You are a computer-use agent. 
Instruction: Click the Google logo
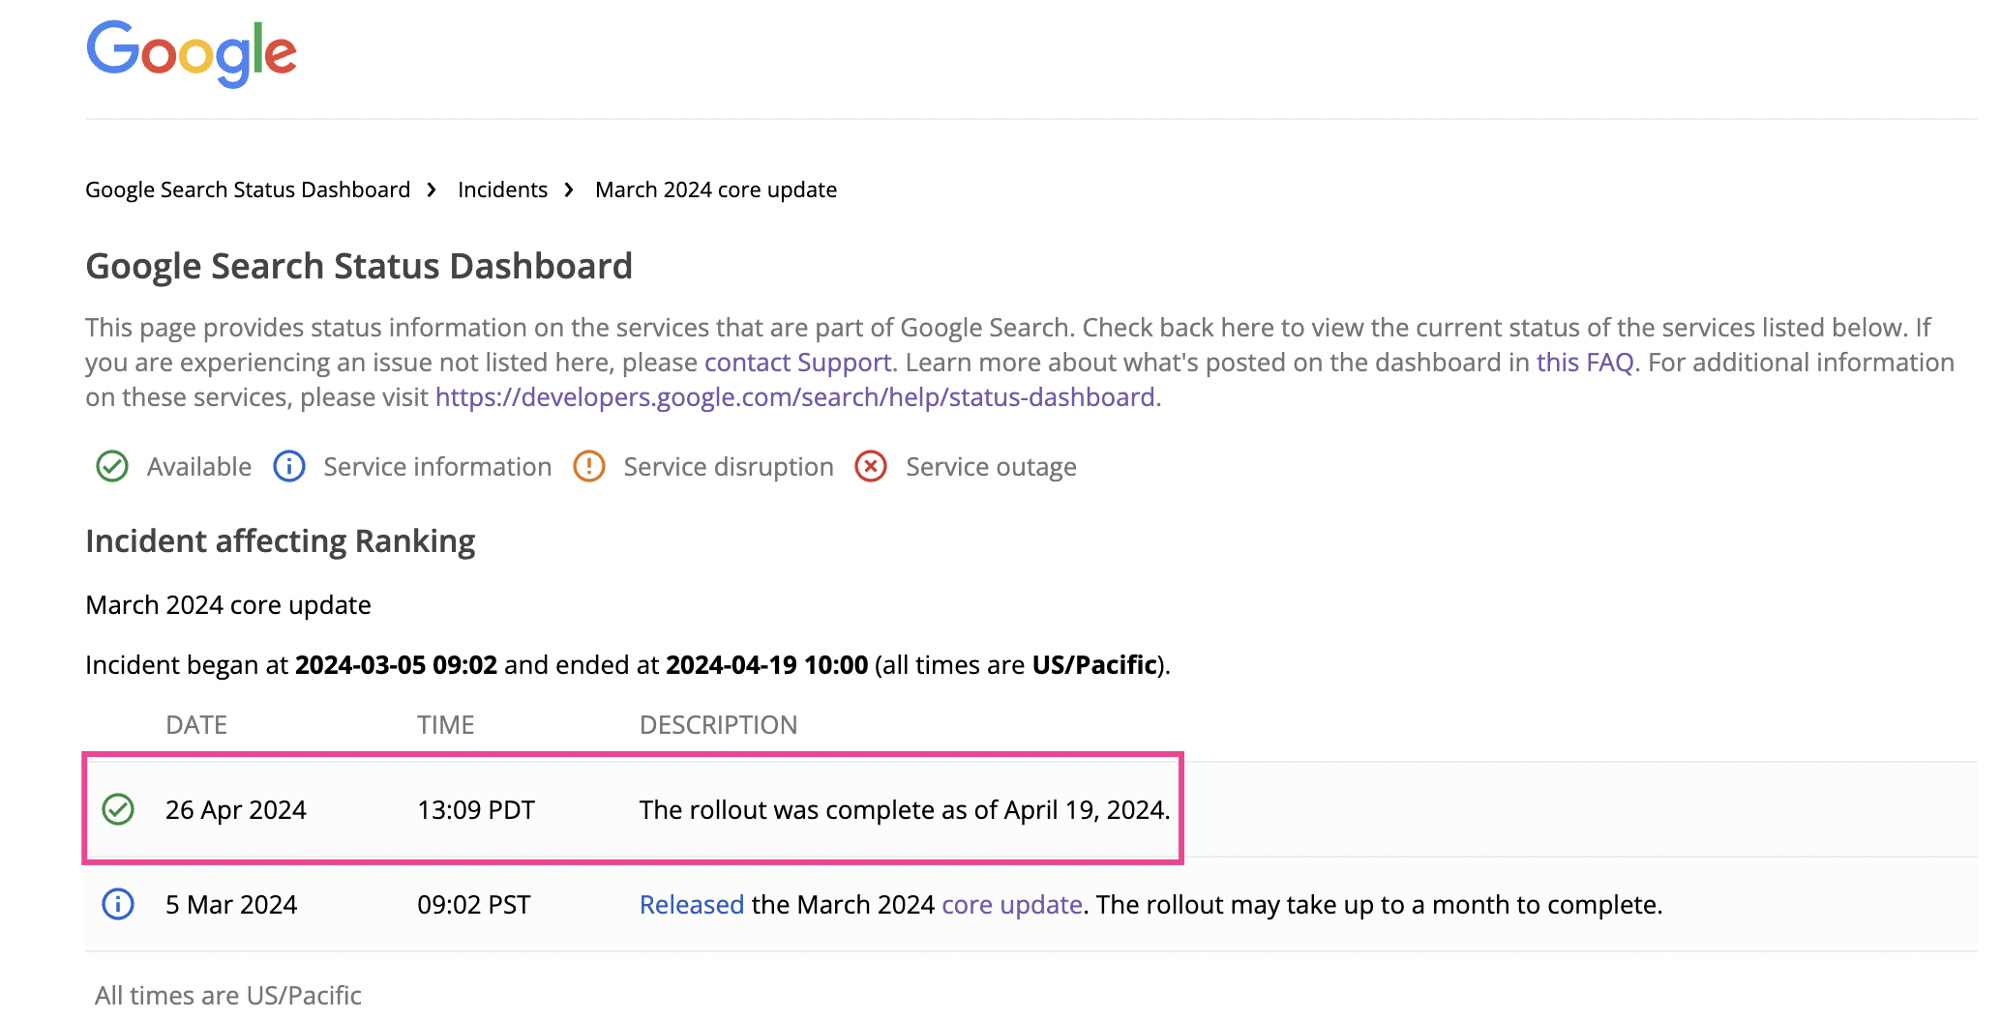tap(192, 54)
